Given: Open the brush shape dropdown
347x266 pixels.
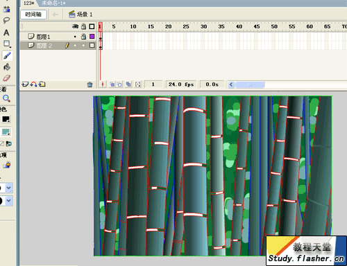Looking at the screenshot, I should coord(9,201).
